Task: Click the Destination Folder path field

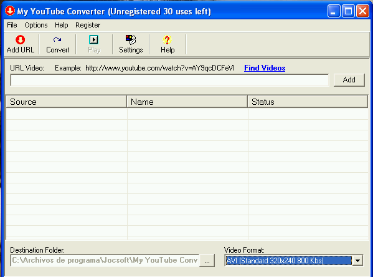Action: 105,260
